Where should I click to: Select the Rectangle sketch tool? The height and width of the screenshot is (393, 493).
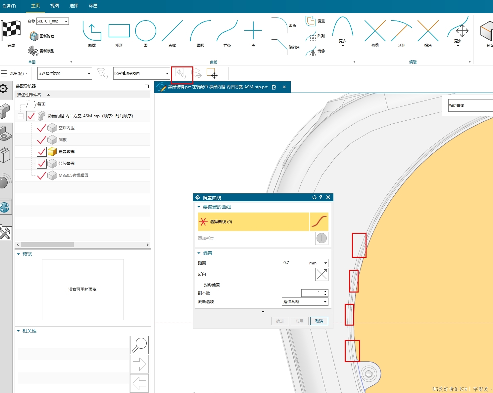point(119,31)
